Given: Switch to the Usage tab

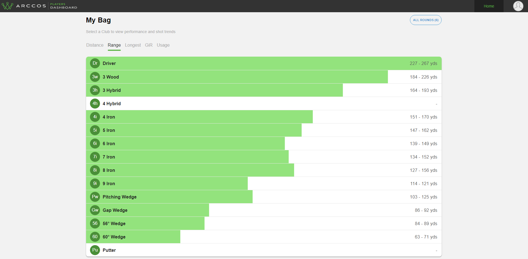Looking at the screenshot, I should point(163,45).
